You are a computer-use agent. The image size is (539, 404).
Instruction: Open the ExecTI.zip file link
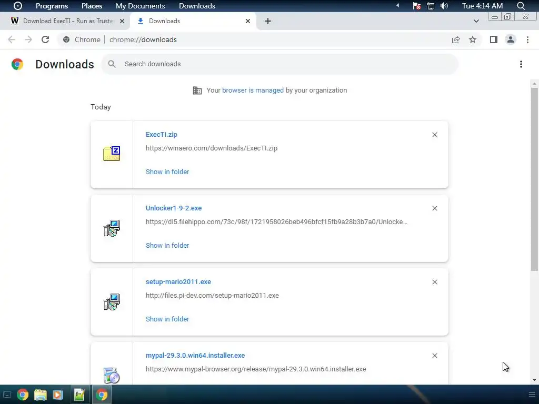coord(162,135)
